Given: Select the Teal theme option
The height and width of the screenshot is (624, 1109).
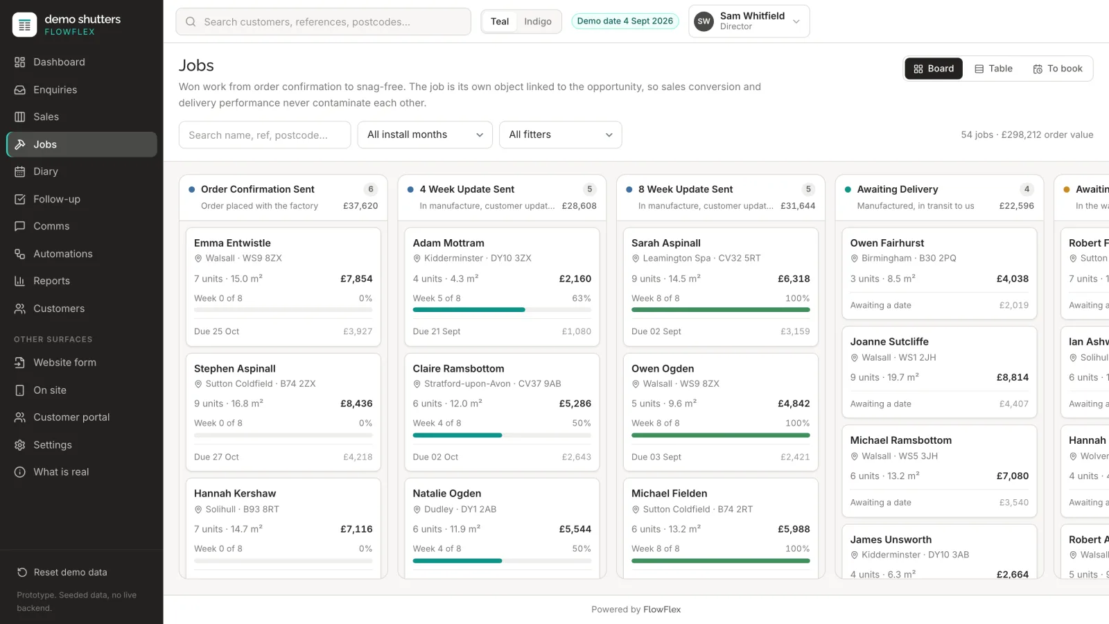Looking at the screenshot, I should click(500, 21).
